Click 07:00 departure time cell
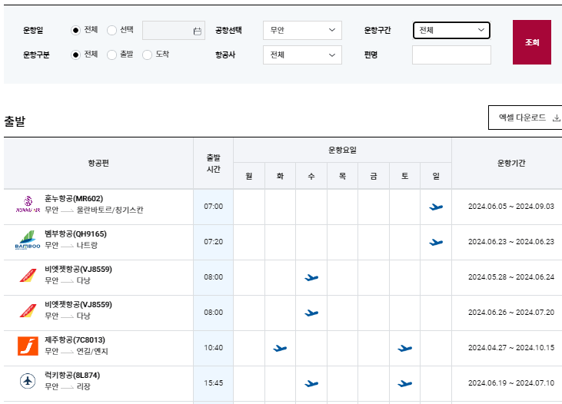The width and height of the screenshot is (562, 404). pyautogui.click(x=213, y=207)
